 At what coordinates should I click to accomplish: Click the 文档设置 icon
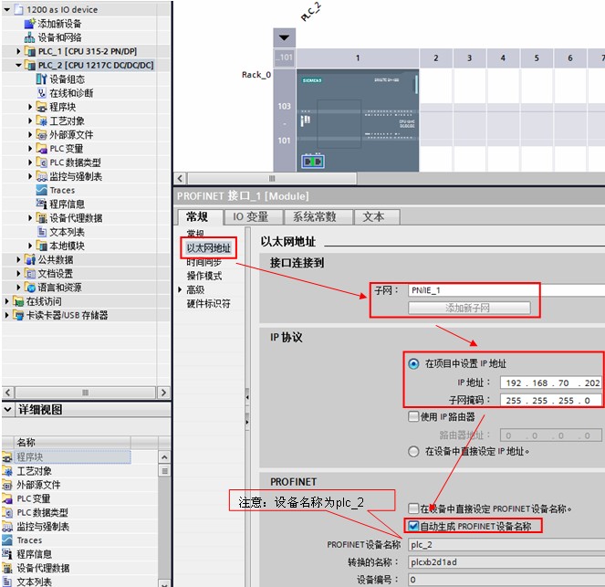pos(30,273)
